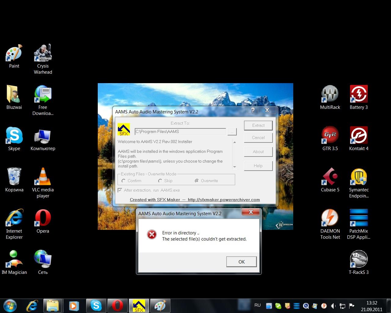
Task: Open the Сеть network icon
Action: click(x=43, y=262)
